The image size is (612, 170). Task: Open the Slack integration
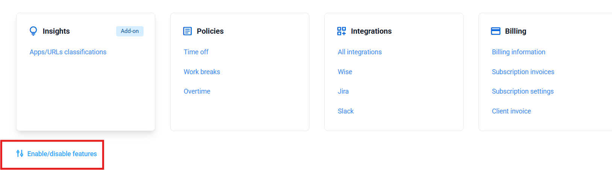point(346,111)
